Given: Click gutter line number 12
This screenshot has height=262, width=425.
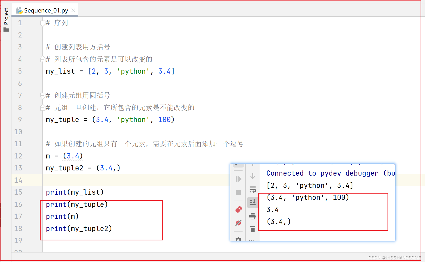Looking at the screenshot, I should coord(18,156).
